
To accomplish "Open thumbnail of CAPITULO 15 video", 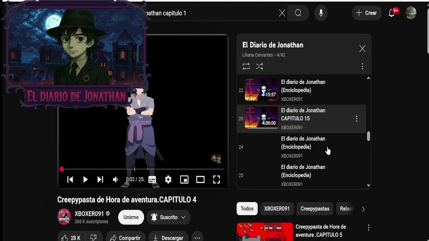I will [x=261, y=118].
